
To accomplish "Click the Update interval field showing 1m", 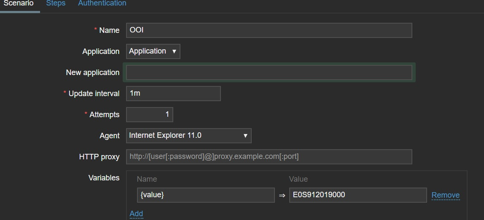I will pos(173,94).
